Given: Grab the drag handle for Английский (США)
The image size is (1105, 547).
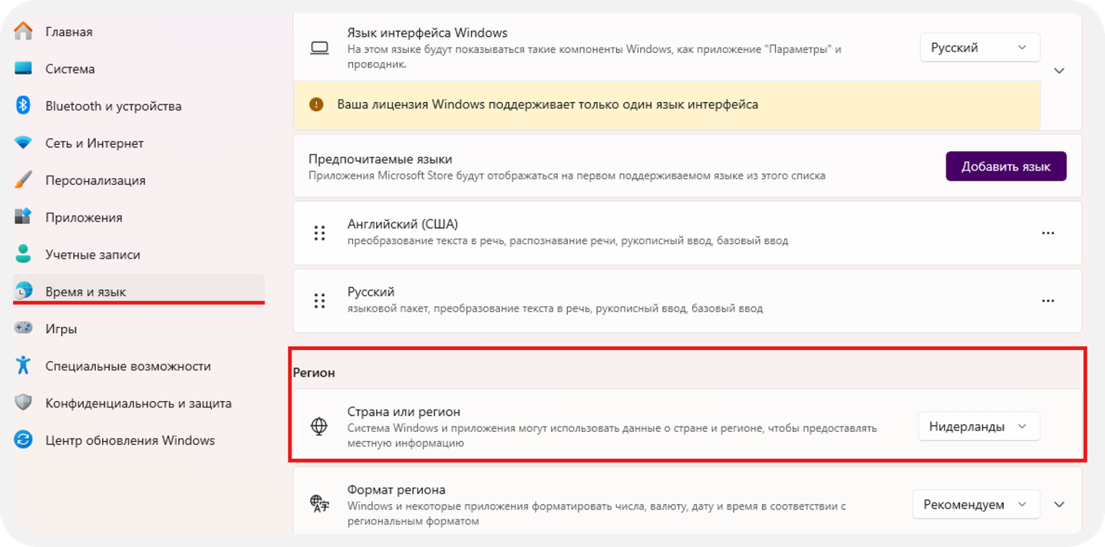Looking at the screenshot, I should (320, 233).
